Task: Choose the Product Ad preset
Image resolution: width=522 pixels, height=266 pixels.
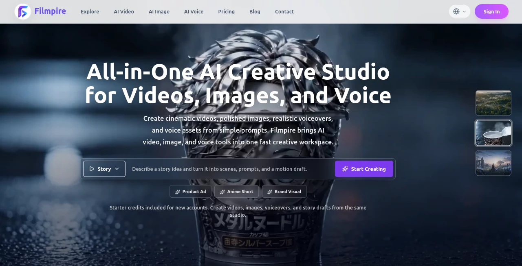Action: tap(190, 192)
